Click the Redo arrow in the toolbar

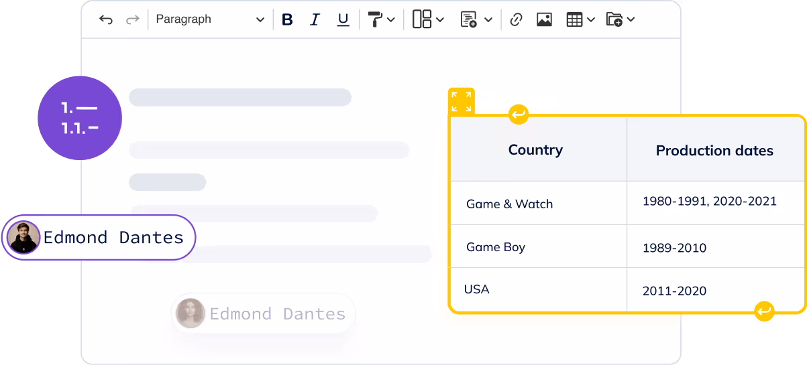133,19
